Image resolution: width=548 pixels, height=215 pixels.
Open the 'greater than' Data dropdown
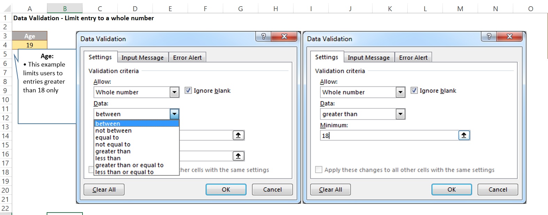pos(400,114)
